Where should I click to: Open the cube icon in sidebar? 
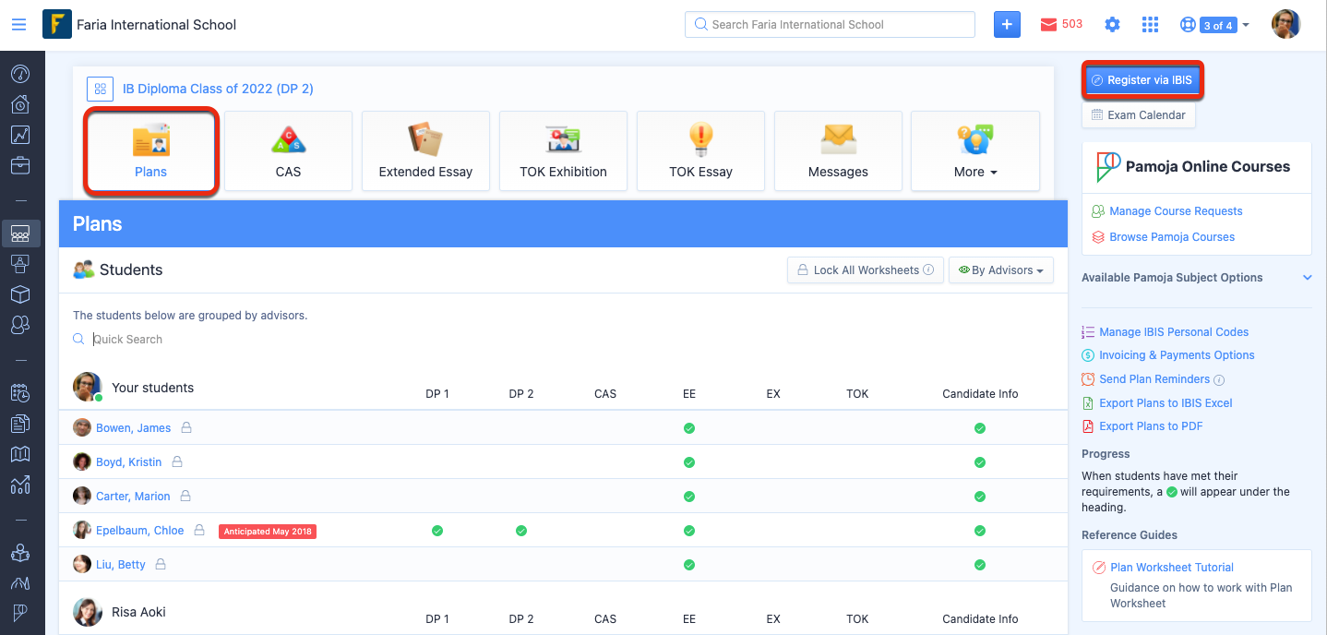tap(20, 294)
